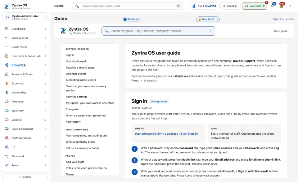Click the red badge 5 on Live Chat

pyautogui.click(x=267, y=3)
